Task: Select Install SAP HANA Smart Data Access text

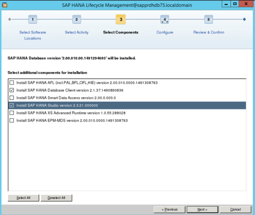Action: point(66,98)
